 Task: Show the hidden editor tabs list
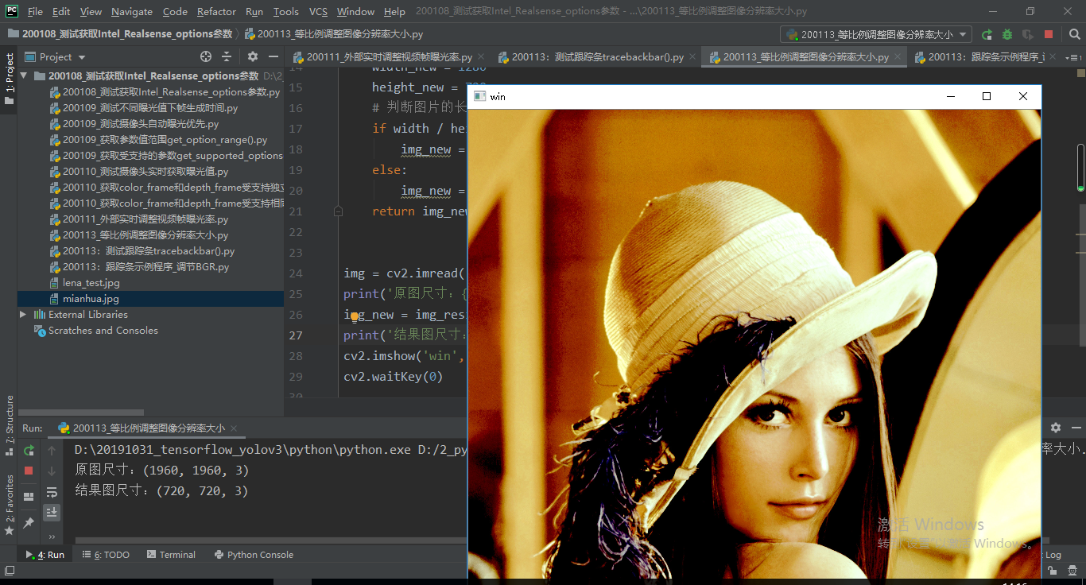pyautogui.click(x=1074, y=56)
